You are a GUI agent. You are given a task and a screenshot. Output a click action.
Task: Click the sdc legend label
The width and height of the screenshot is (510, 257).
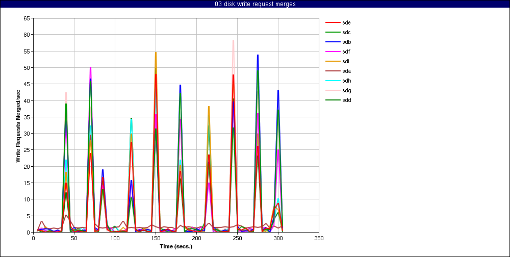[346, 32]
